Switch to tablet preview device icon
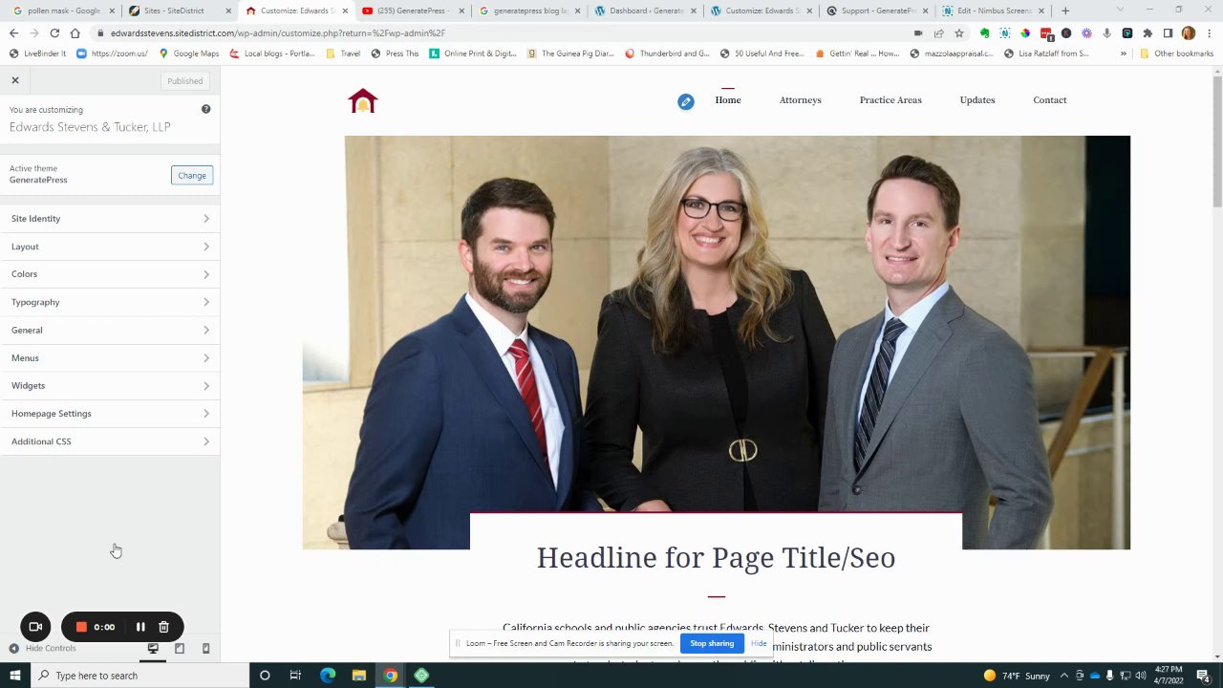The image size is (1223, 688). (x=179, y=648)
